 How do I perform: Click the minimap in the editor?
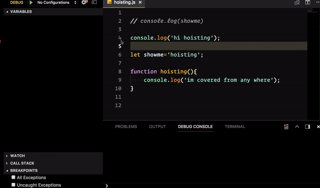[x=312, y=11]
